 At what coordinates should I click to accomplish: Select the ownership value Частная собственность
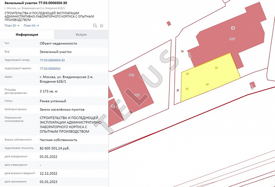(x=59, y=140)
